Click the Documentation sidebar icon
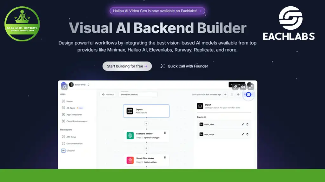325x182 pixels. (63, 143)
